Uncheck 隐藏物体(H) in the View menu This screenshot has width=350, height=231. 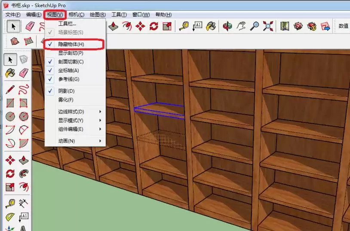(x=75, y=44)
